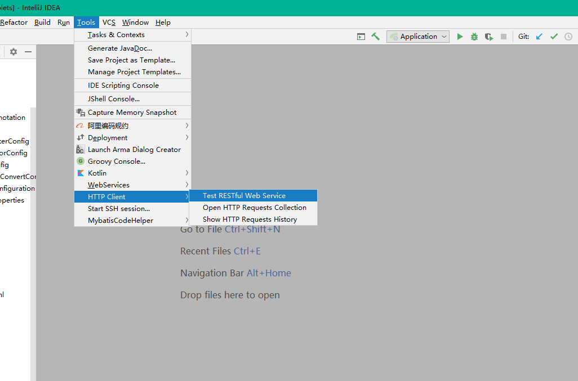The width and height of the screenshot is (578, 381).
Task: Expand Kotlin submenu arrow
Action: tap(187, 173)
